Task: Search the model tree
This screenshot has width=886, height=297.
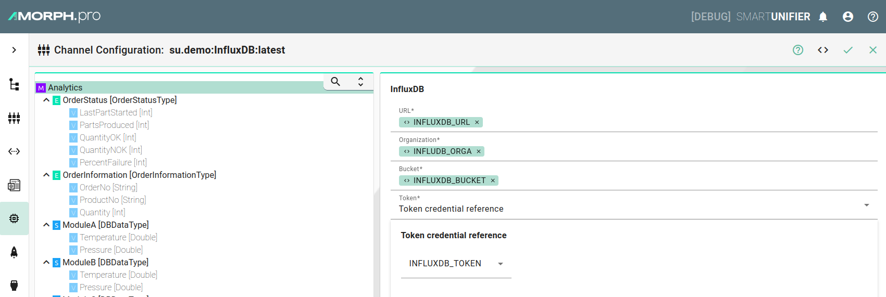Action: [x=335, y=82]
